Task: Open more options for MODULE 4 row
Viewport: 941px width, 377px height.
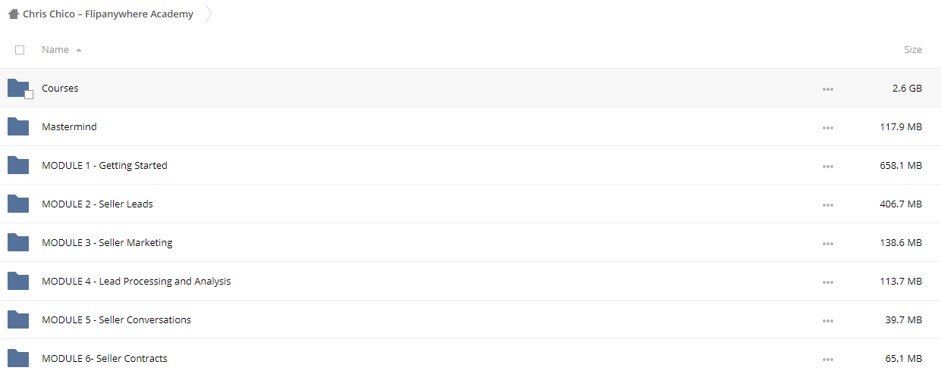Action: [x=827, y=282]
